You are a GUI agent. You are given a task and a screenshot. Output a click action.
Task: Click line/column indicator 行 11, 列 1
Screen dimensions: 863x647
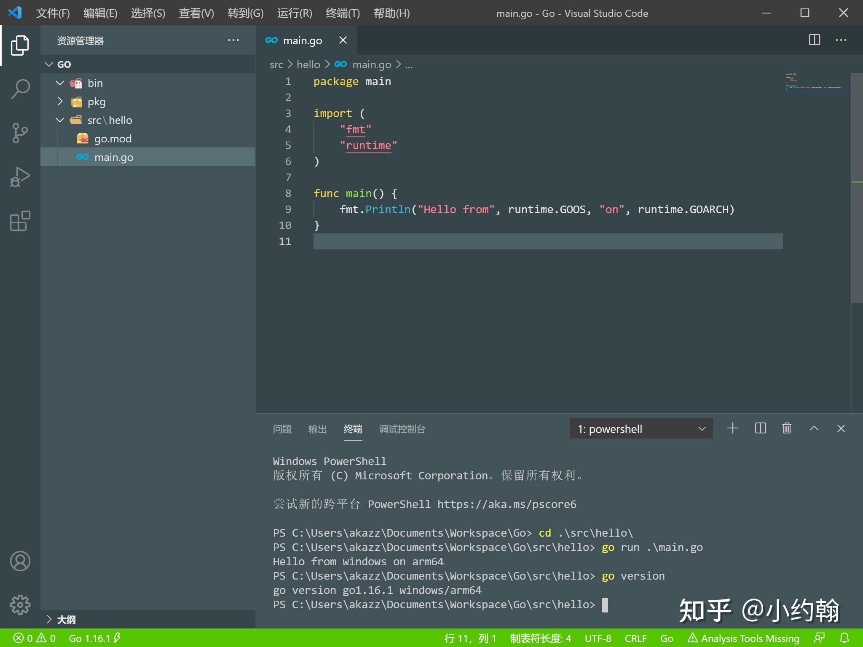(470, 638)
